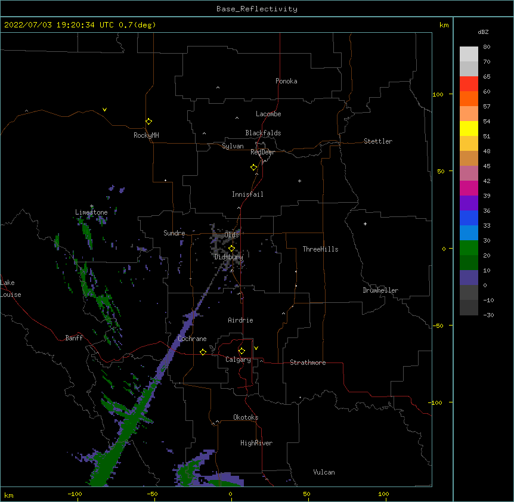Click the white asterisk above Limestone label
Screen dimensions: 514x502
(x=91, y=206)
